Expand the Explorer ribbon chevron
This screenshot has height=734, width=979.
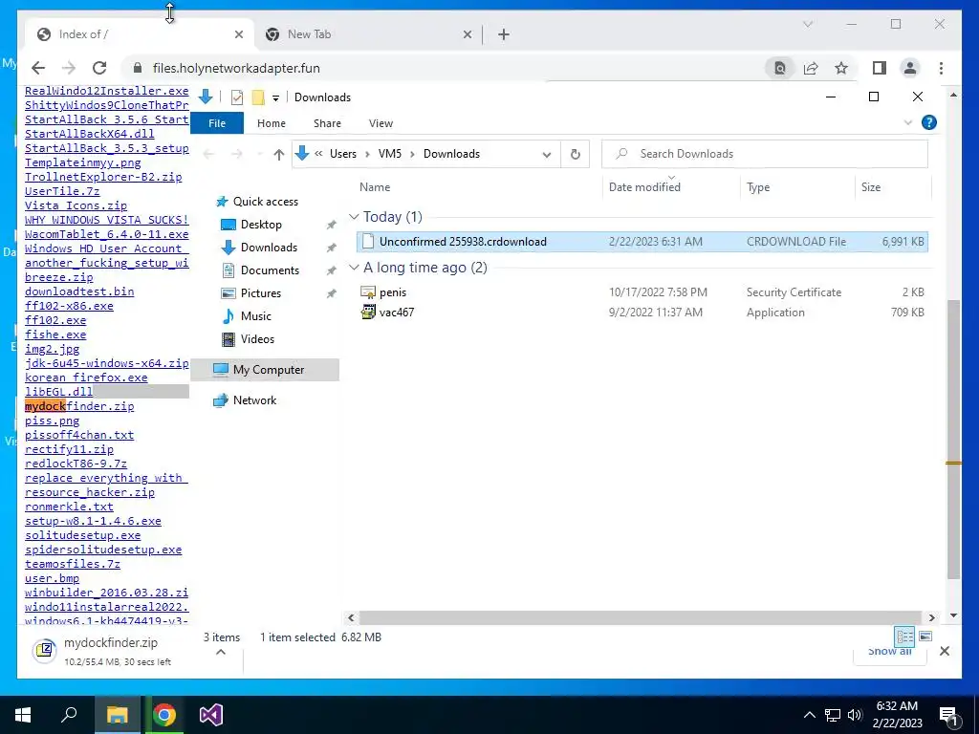[908, 123]
